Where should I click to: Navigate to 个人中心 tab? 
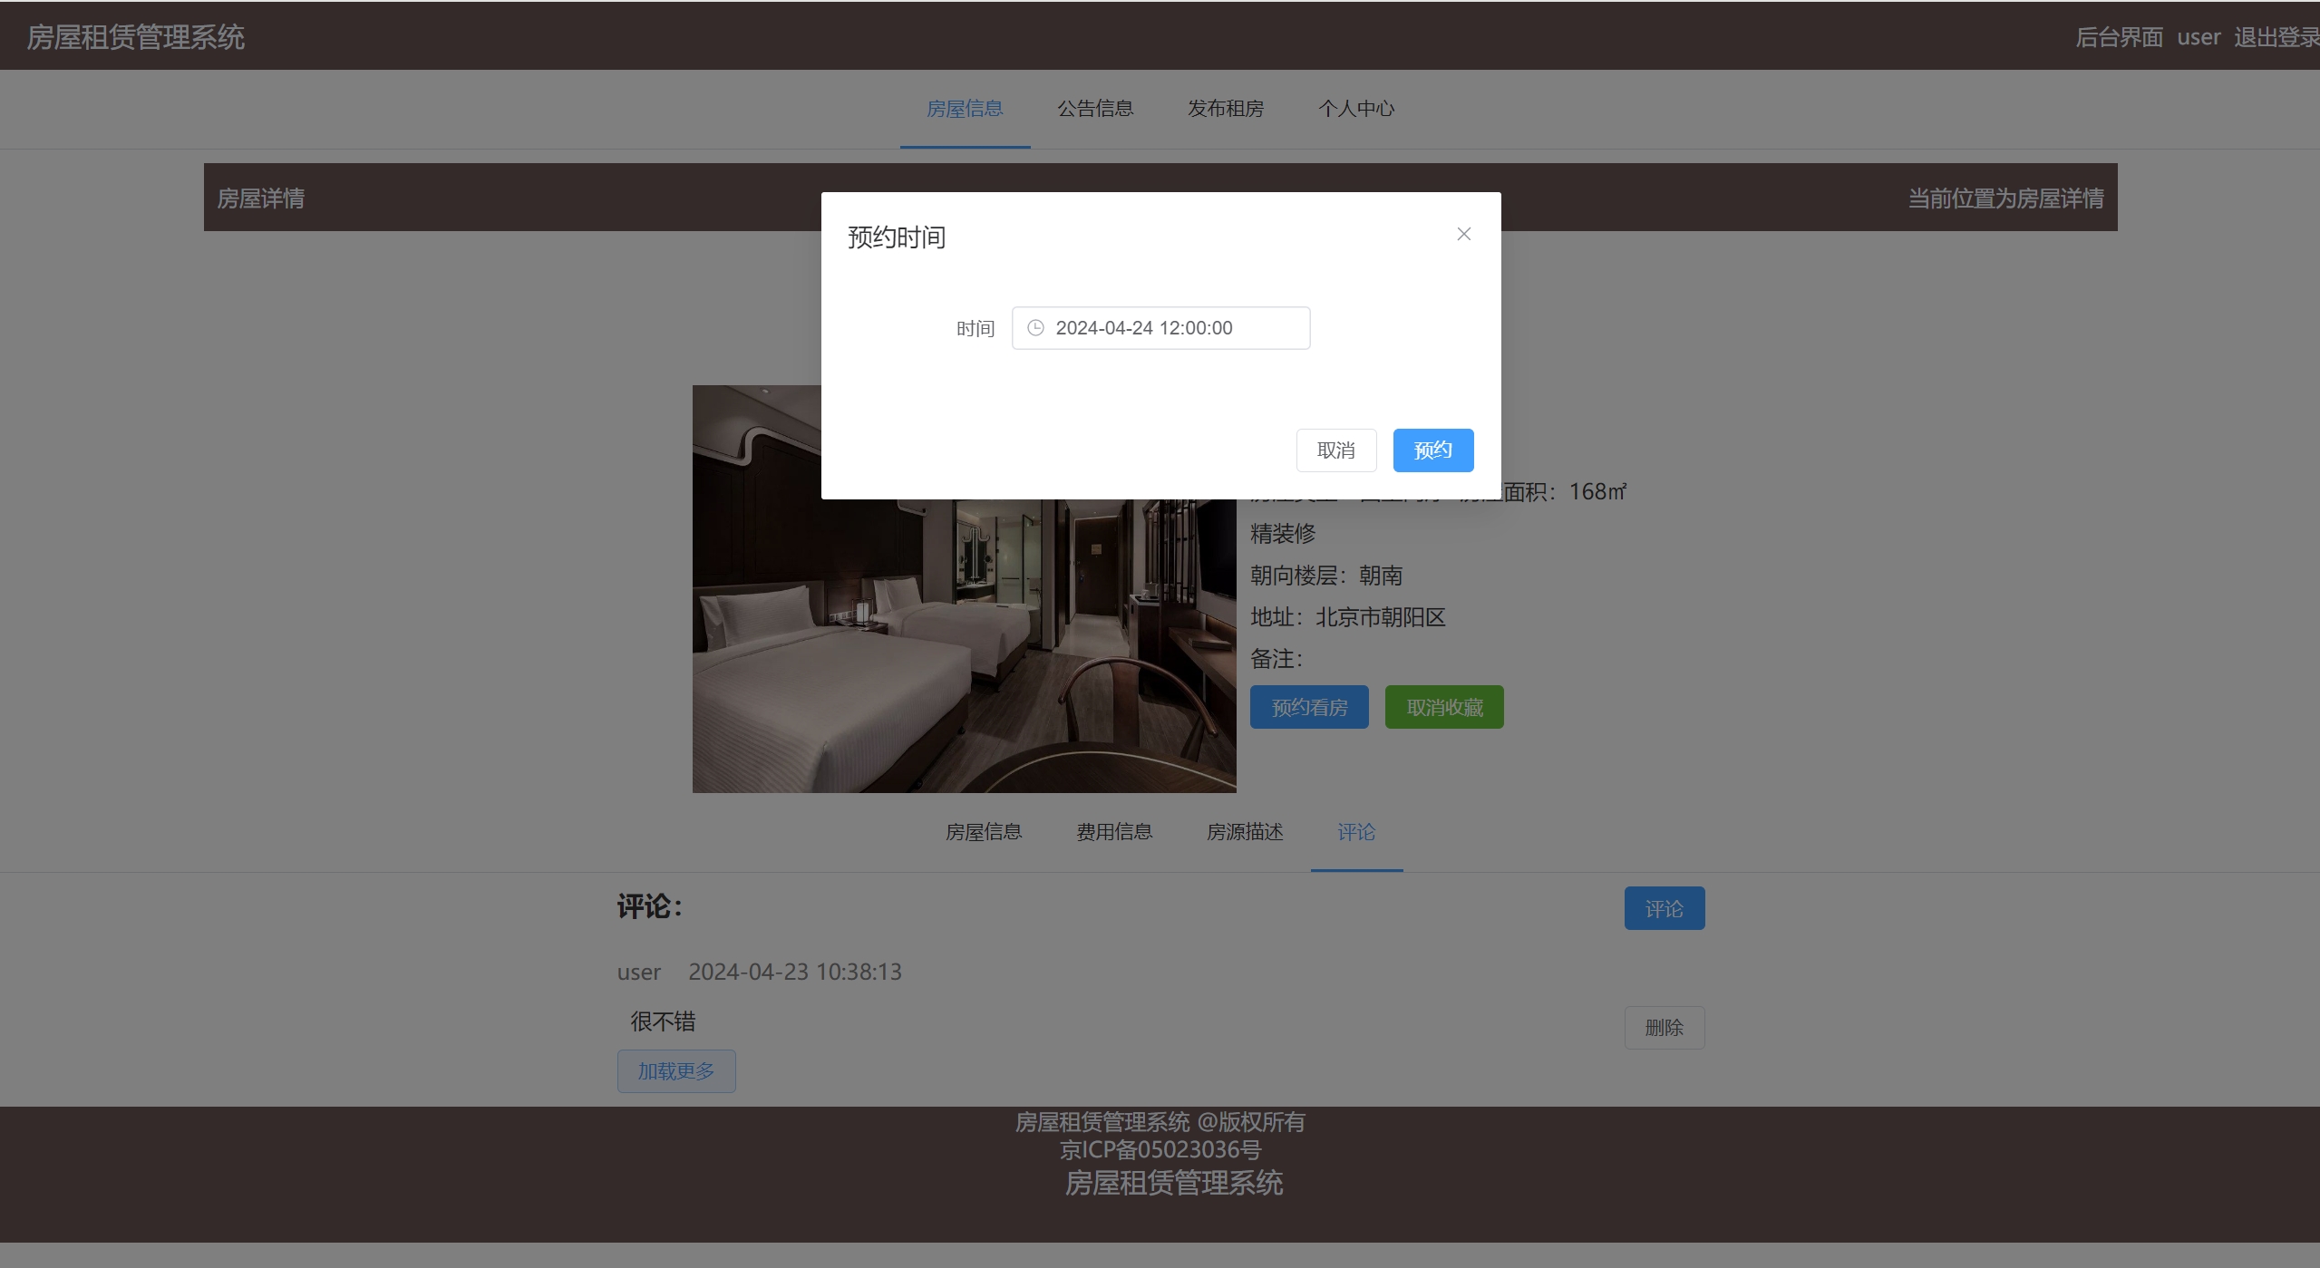coord(1356,109)
